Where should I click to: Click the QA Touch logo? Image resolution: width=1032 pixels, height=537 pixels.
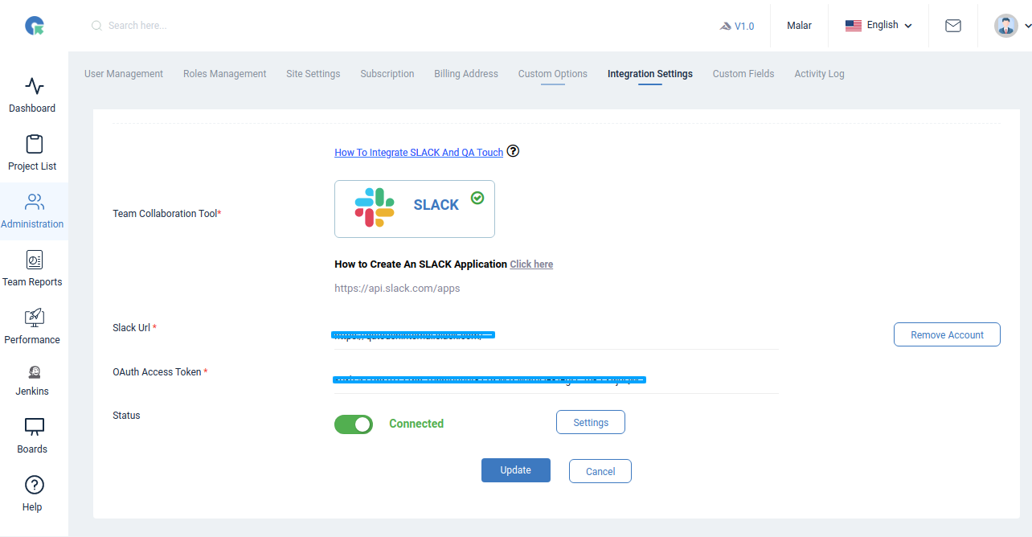point(33,25)
